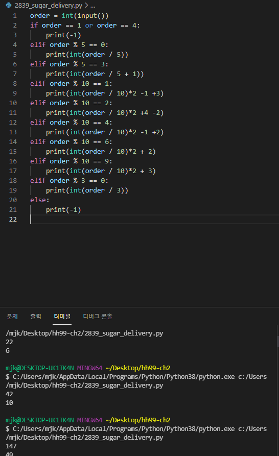The width and height of the screenshot is (279, 456).
Task: Open the 디버그 콘솔 panel tab
Action: pyautogui.click(x=98, y=316)
